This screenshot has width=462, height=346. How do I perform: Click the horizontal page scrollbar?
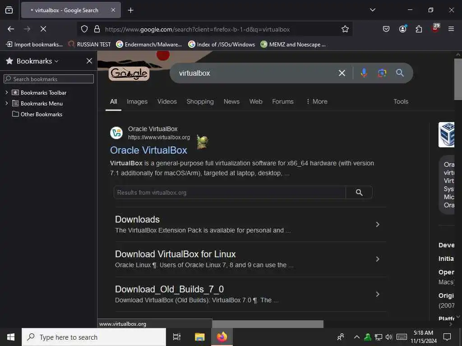click(268, 324)
